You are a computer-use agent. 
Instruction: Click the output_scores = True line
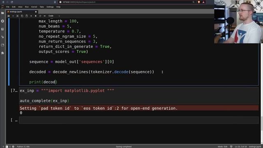(63, 51)
